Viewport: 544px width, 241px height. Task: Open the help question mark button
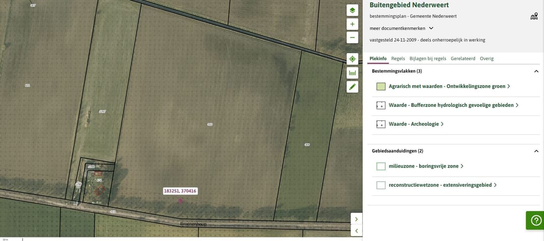tap(535, 220)
